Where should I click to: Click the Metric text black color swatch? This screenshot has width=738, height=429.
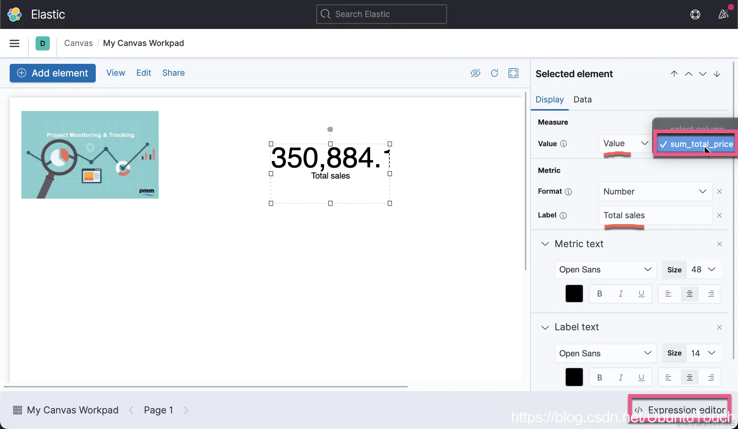[x=574, y=294]
